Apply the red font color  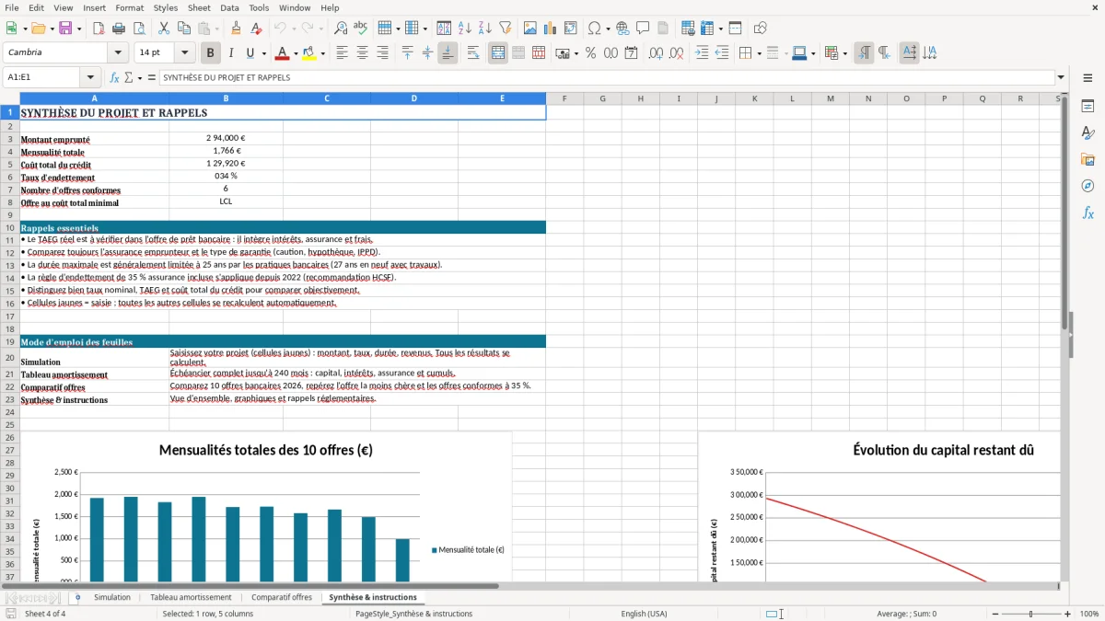283,53
